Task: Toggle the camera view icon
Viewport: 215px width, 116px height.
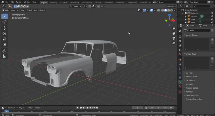Action: (x=174, y=38)
